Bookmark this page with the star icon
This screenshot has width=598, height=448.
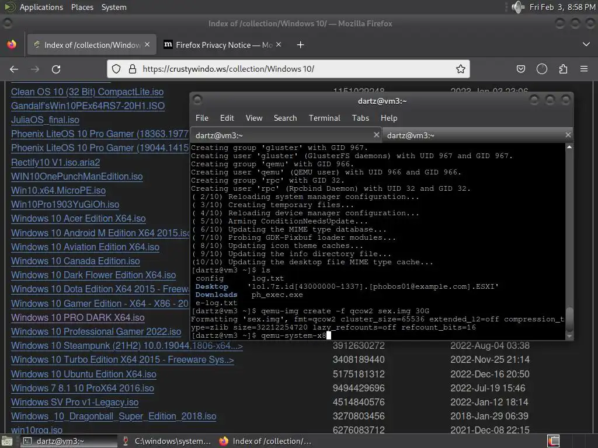[461, 69]
